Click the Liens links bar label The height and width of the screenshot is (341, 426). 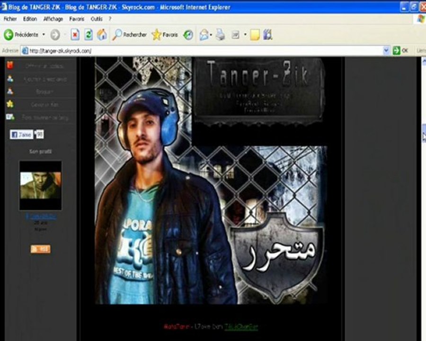pos(421,51)
